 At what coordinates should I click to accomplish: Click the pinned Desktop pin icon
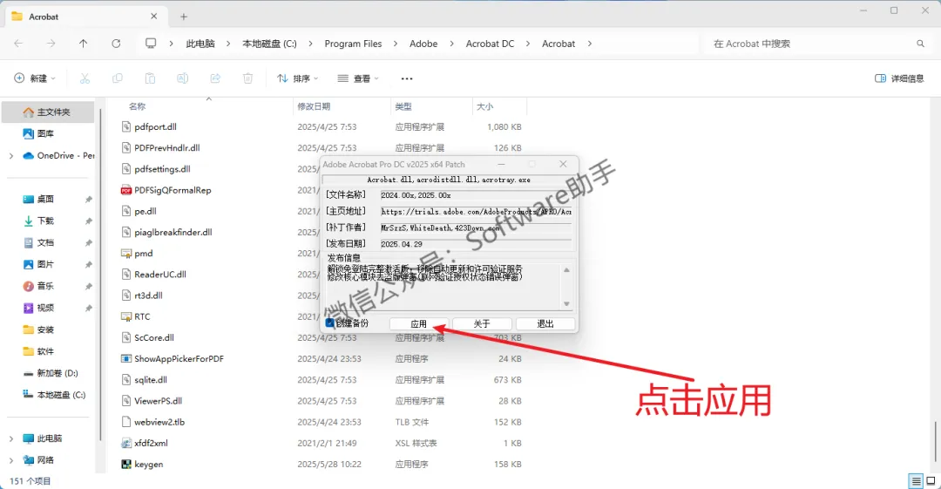tap(89, 199)
